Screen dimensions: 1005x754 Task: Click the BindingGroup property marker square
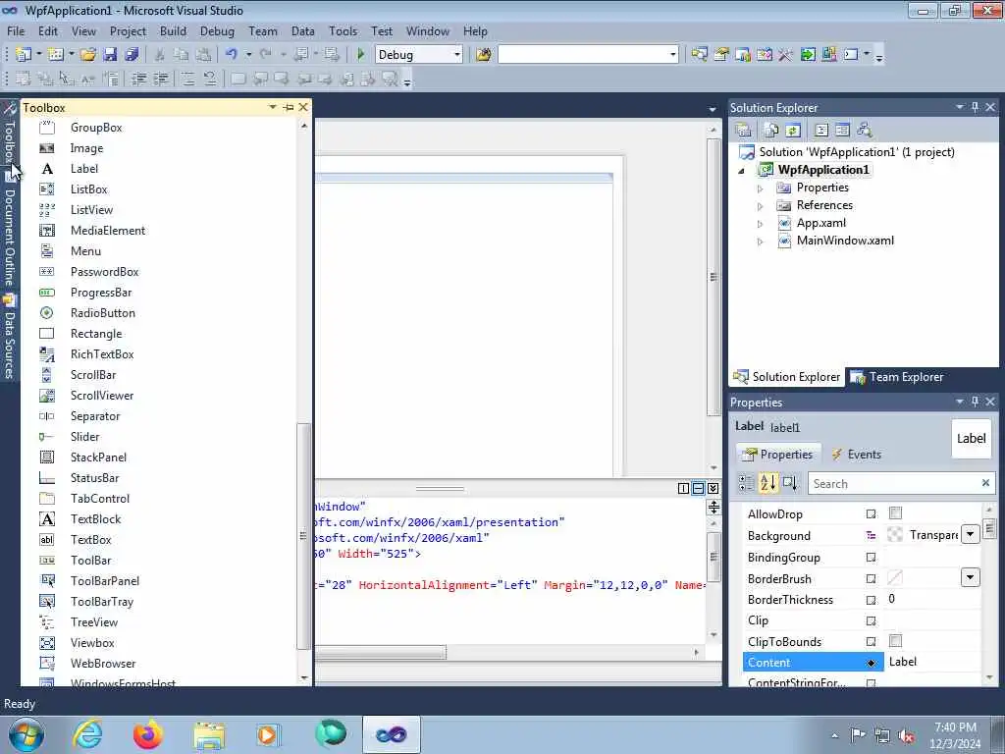(x=872, y=558)
